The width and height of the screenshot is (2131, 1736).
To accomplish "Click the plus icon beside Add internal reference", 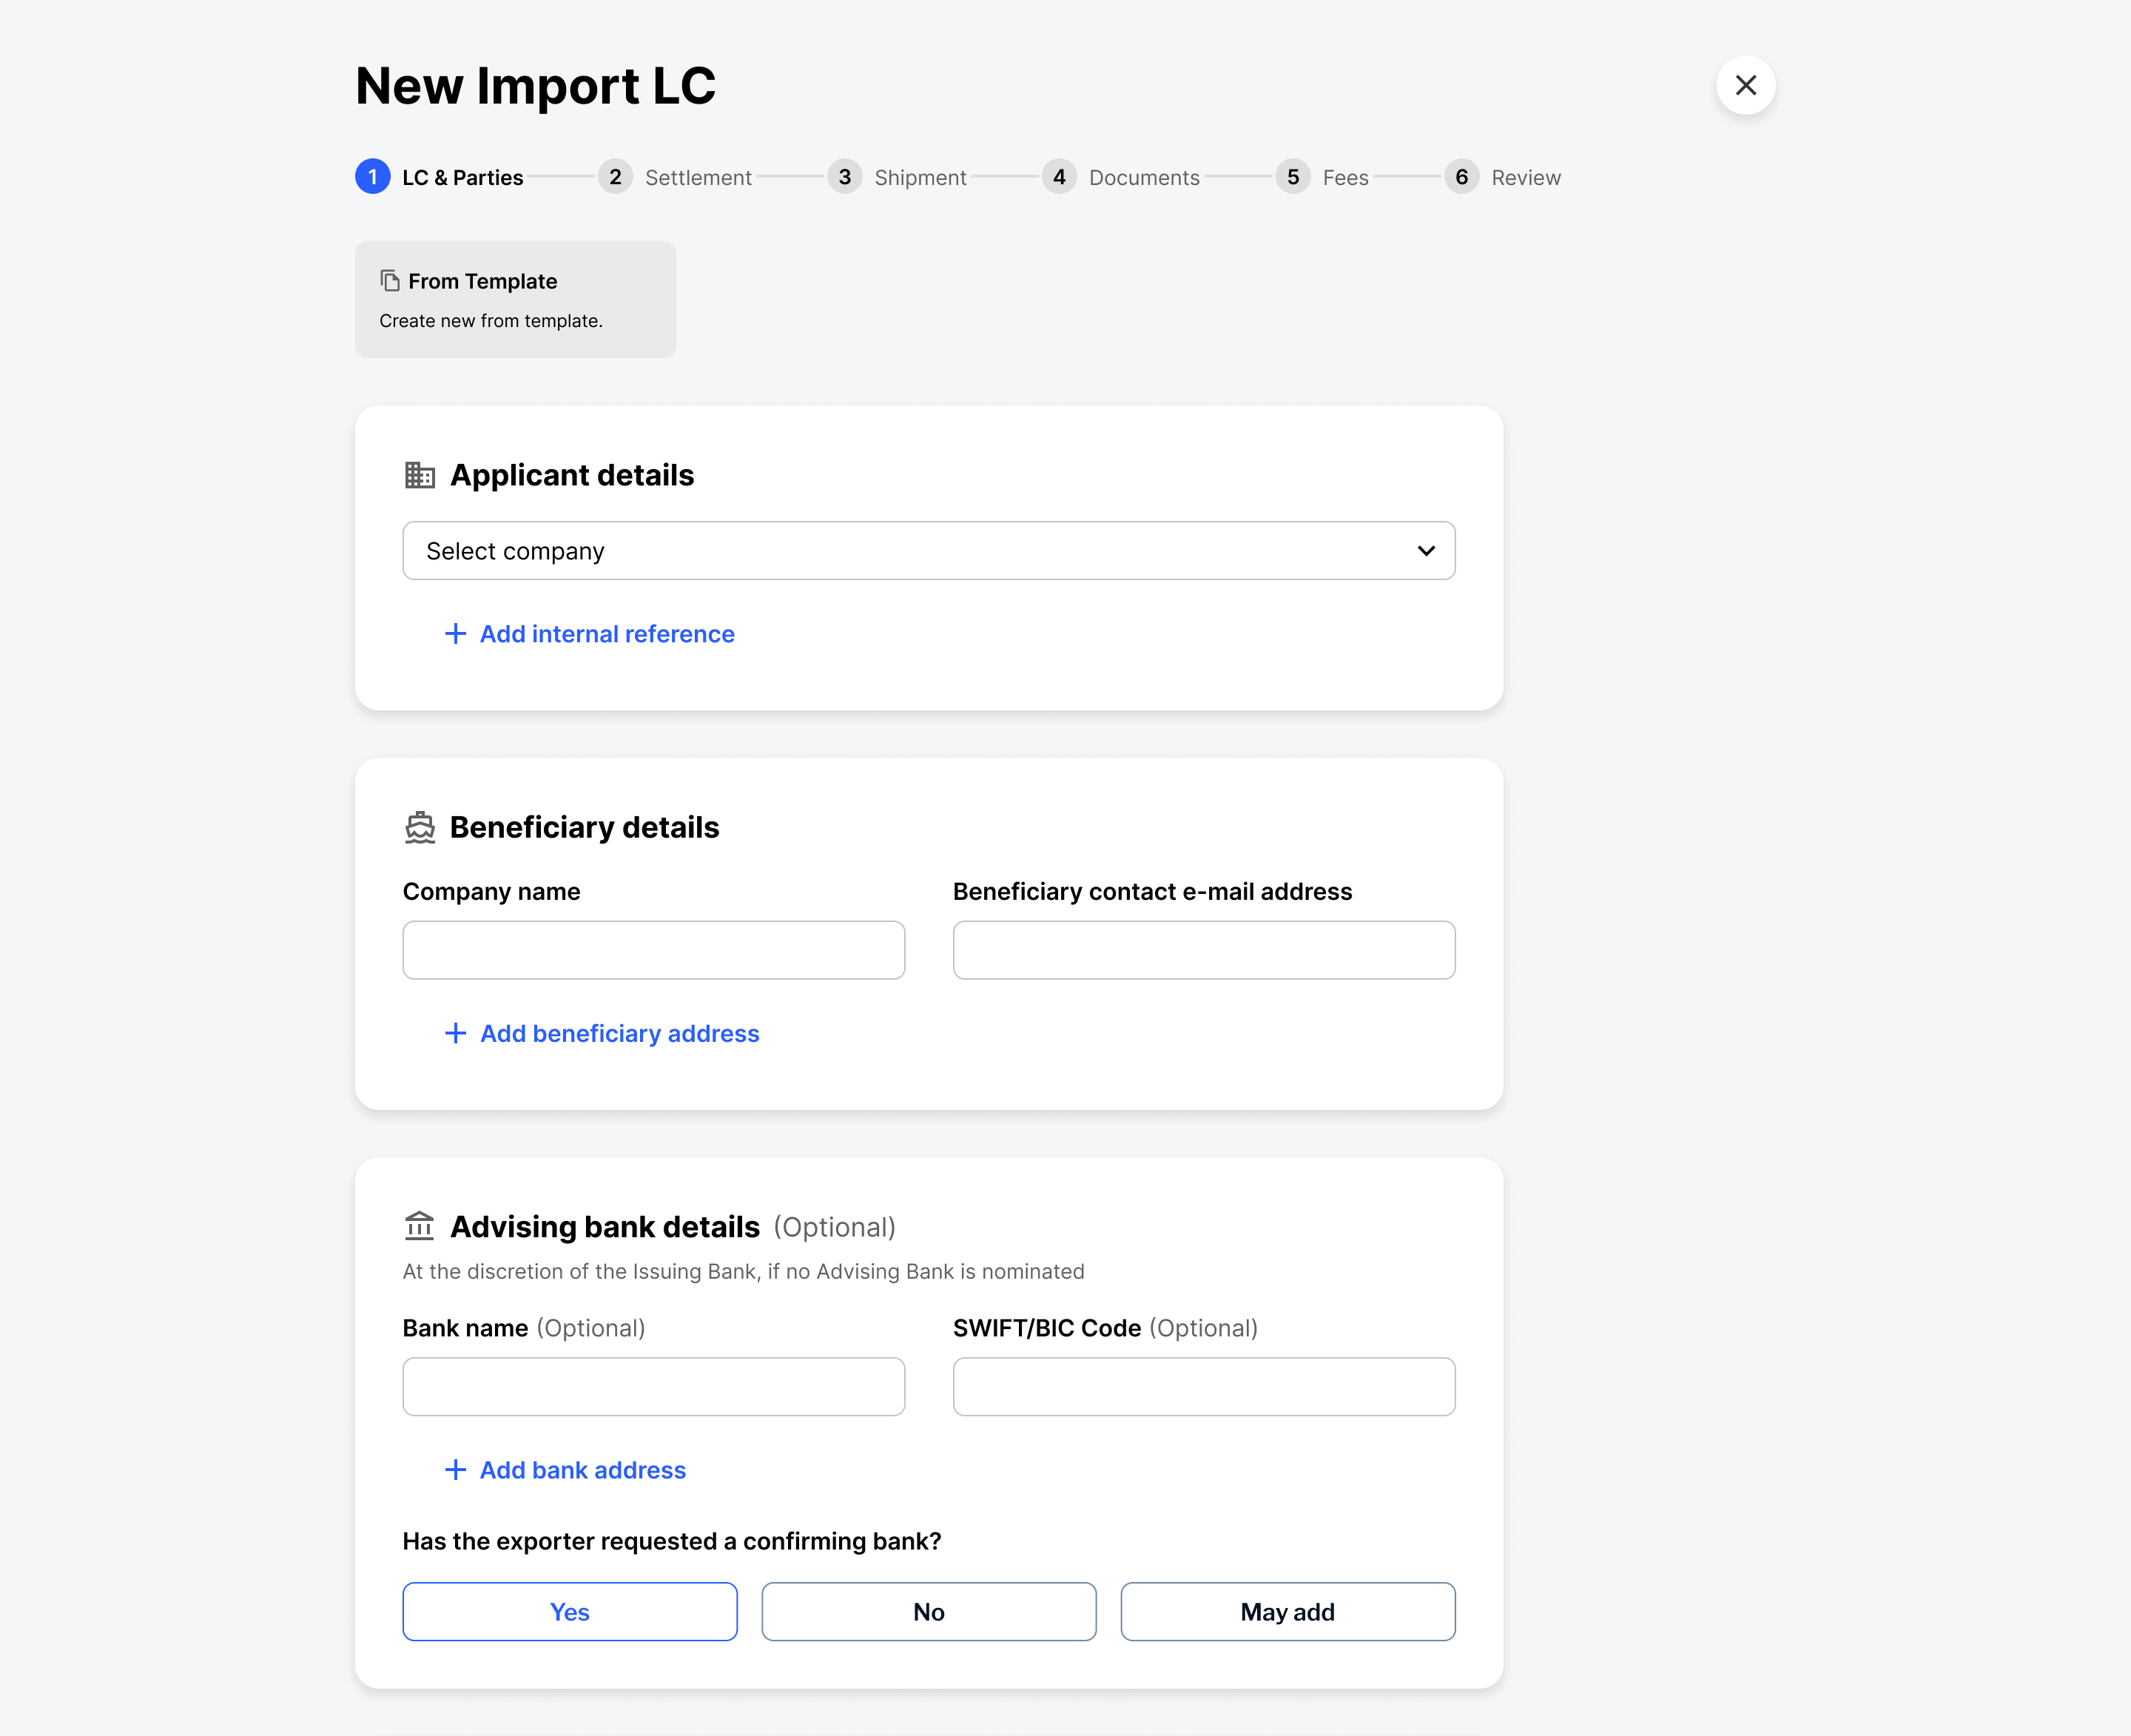I will (455, 634).
